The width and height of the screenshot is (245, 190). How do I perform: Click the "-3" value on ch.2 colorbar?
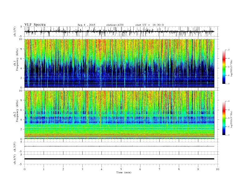[228, 101]
